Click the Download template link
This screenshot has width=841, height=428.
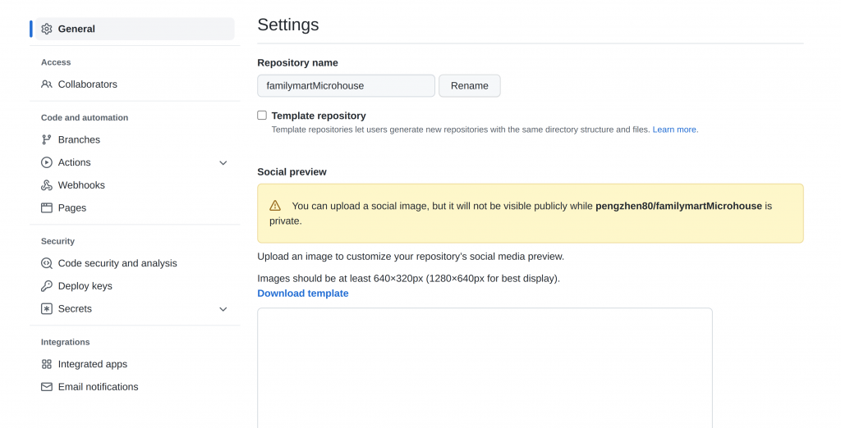pyautogui.click(x=303, y=294)
